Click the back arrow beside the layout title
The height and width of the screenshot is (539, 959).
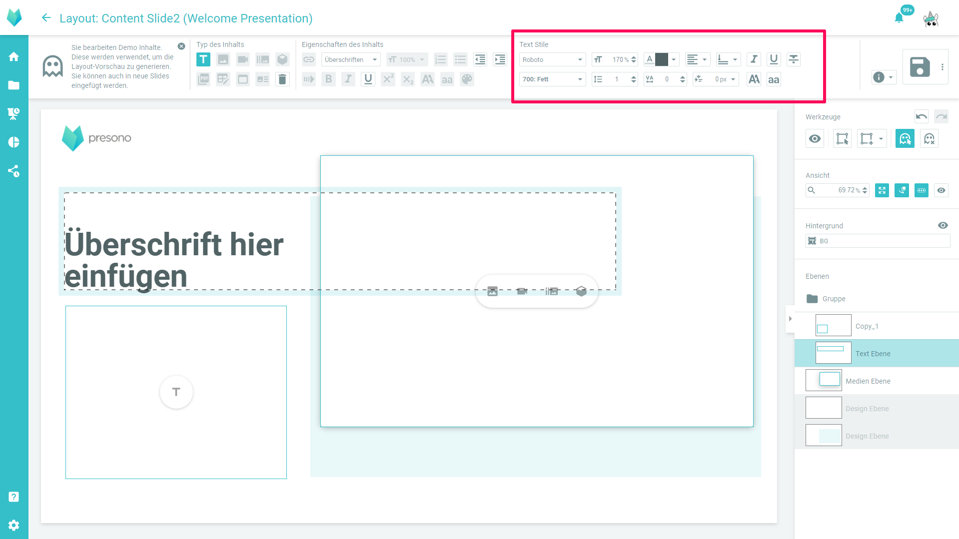tap(46, 17)
